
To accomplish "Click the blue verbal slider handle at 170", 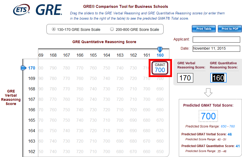I will click(24, 68).
